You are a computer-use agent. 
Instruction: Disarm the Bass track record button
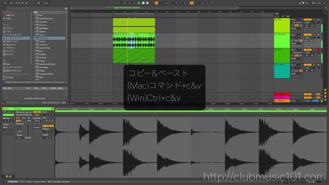[318, 50]
